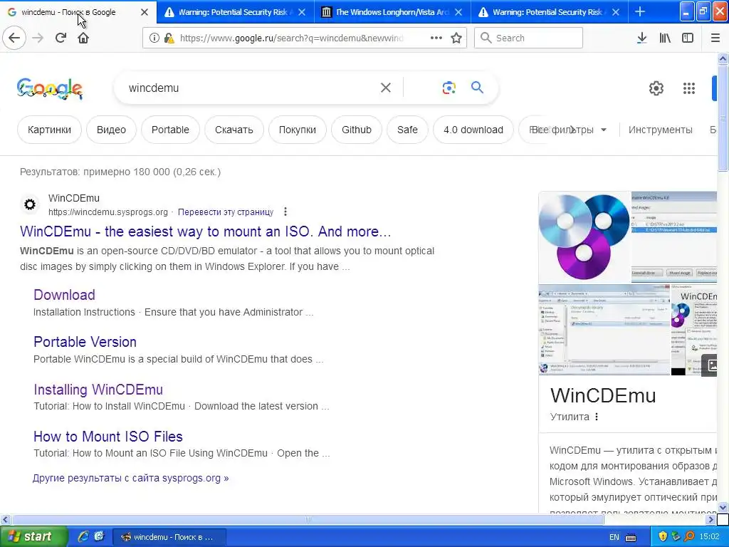The height and width of the screenshot is (547, 729).
Task: Click the WinCDEmu discs logo thumbnail
Action: click(x=584, y=236)
